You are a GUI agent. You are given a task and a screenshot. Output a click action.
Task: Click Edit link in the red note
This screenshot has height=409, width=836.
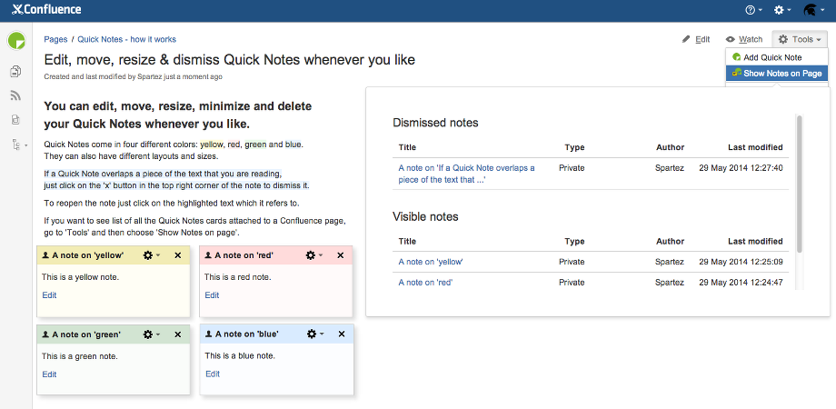212,295
